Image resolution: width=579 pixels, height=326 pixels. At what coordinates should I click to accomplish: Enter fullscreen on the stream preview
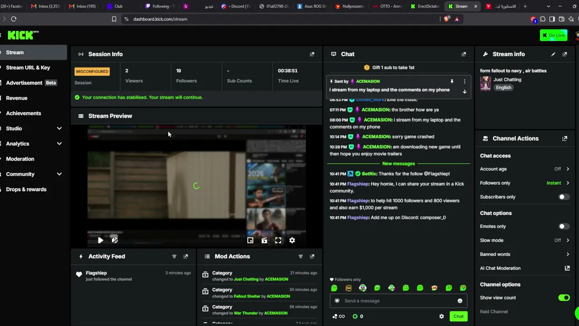pos(278,240)
